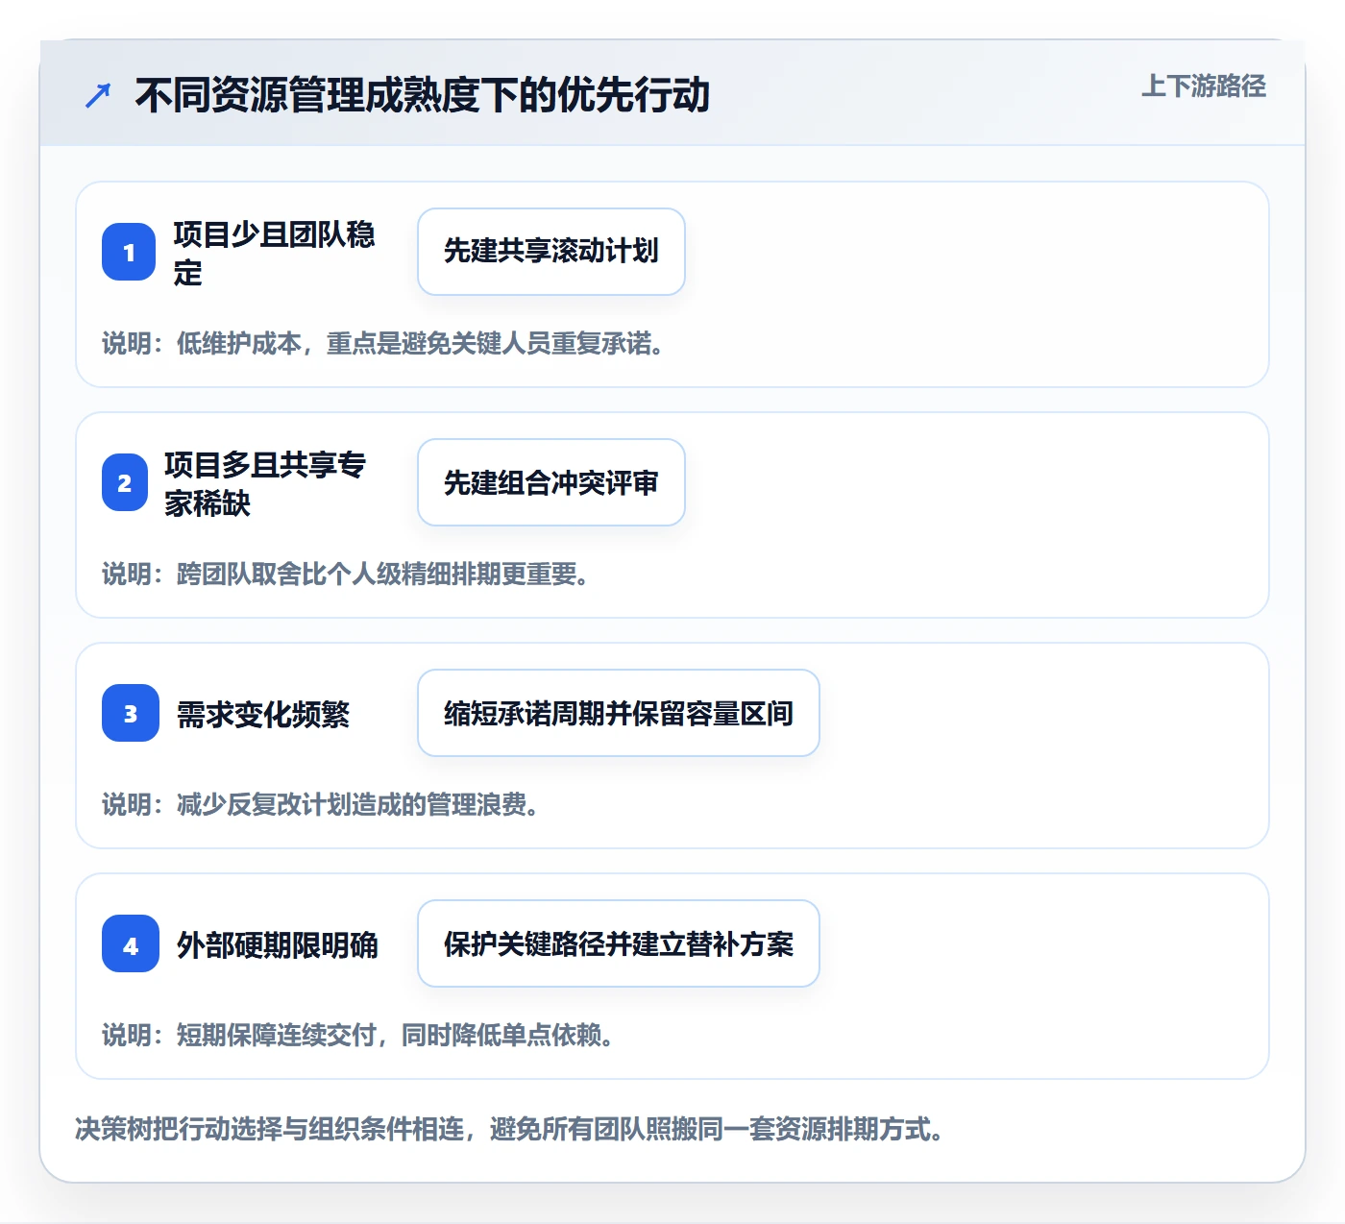
Task: Click the number 1 step badge
Action: point(129,252)
